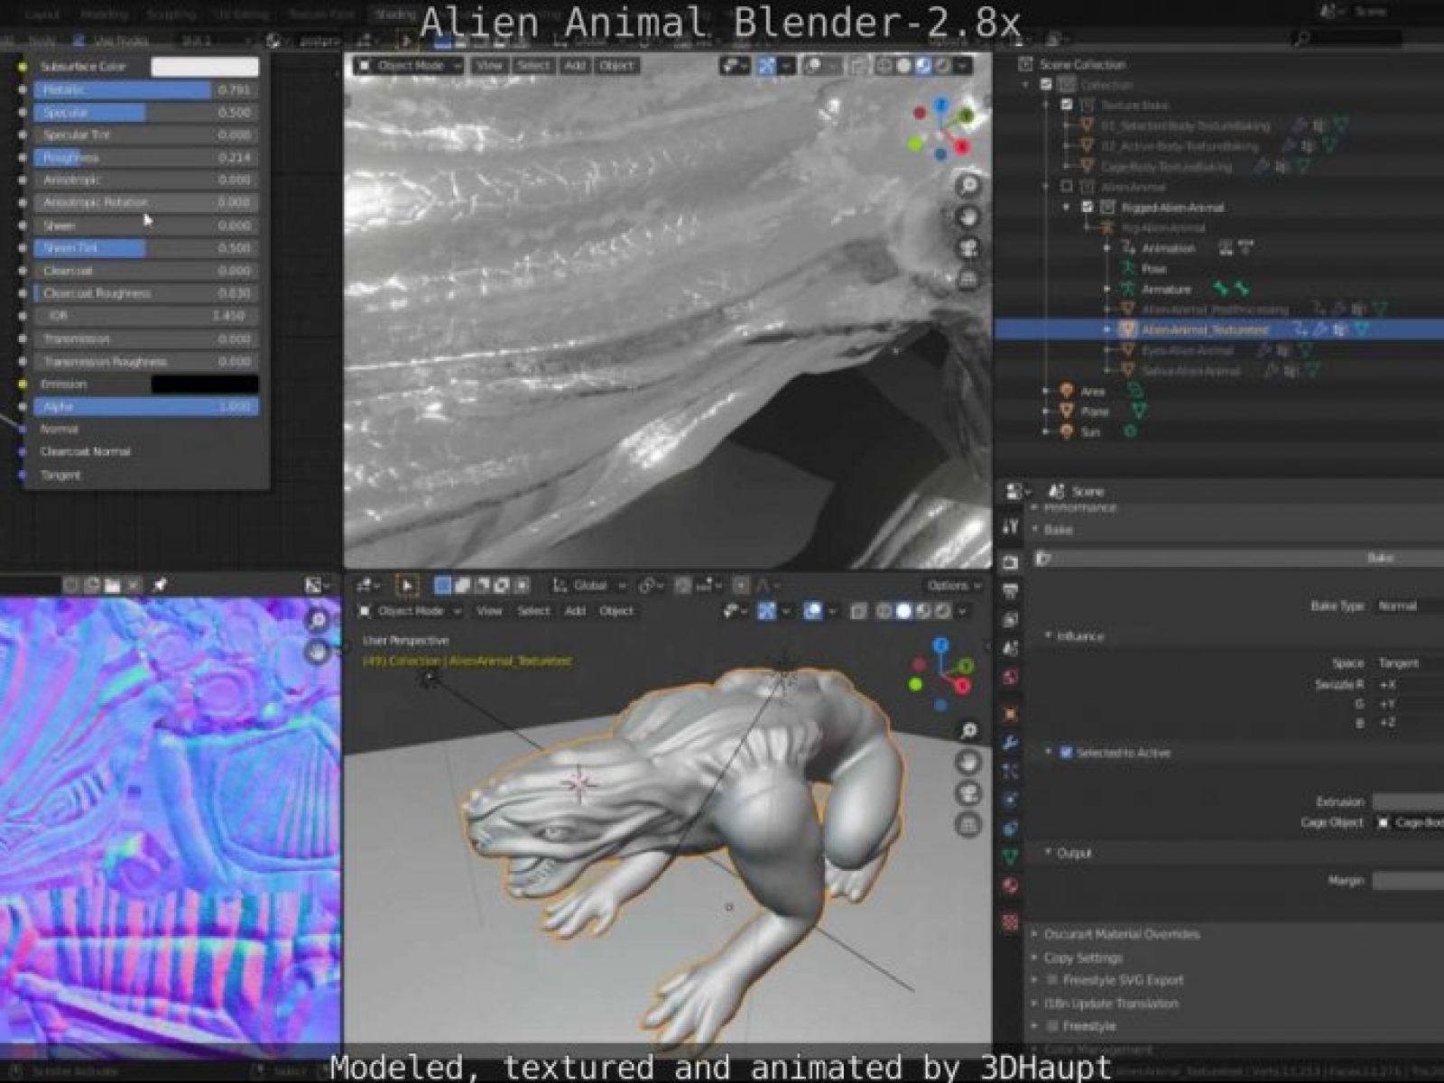Open World properties tab icon

point(1010,677)
